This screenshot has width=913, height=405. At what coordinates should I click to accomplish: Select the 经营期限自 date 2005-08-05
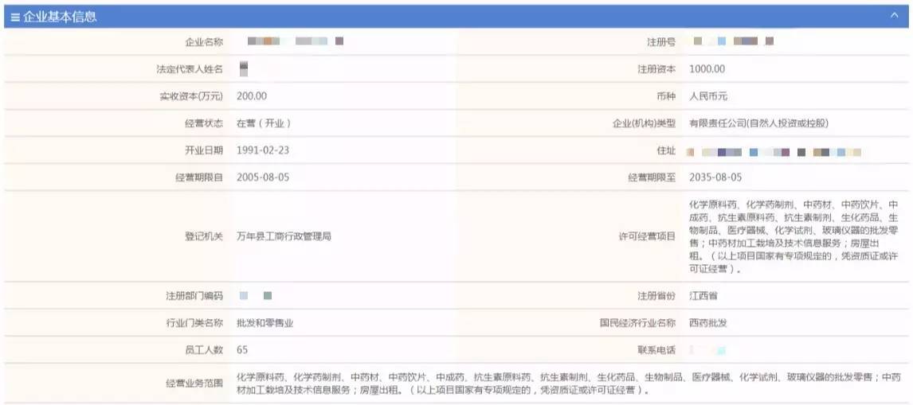(x=263, y=177)
